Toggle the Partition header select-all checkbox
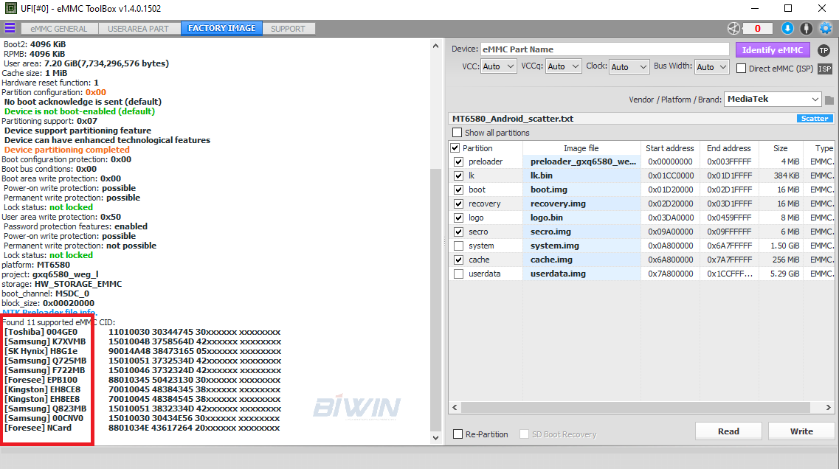Viewport: 839px width, 469px height. [x=455, y=148]
